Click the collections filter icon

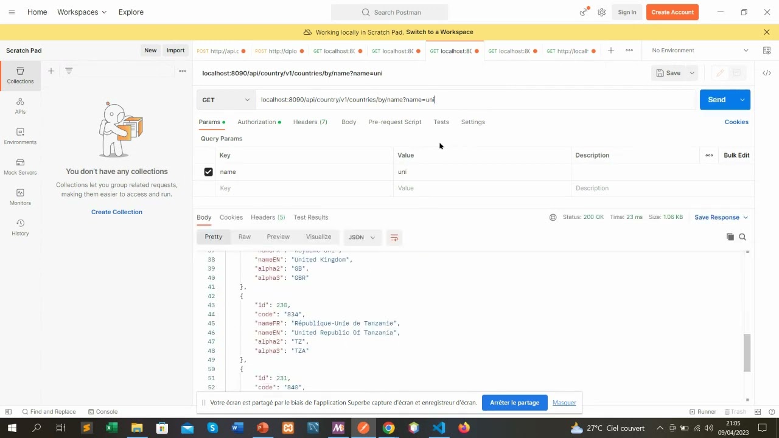tap(69, 71)
